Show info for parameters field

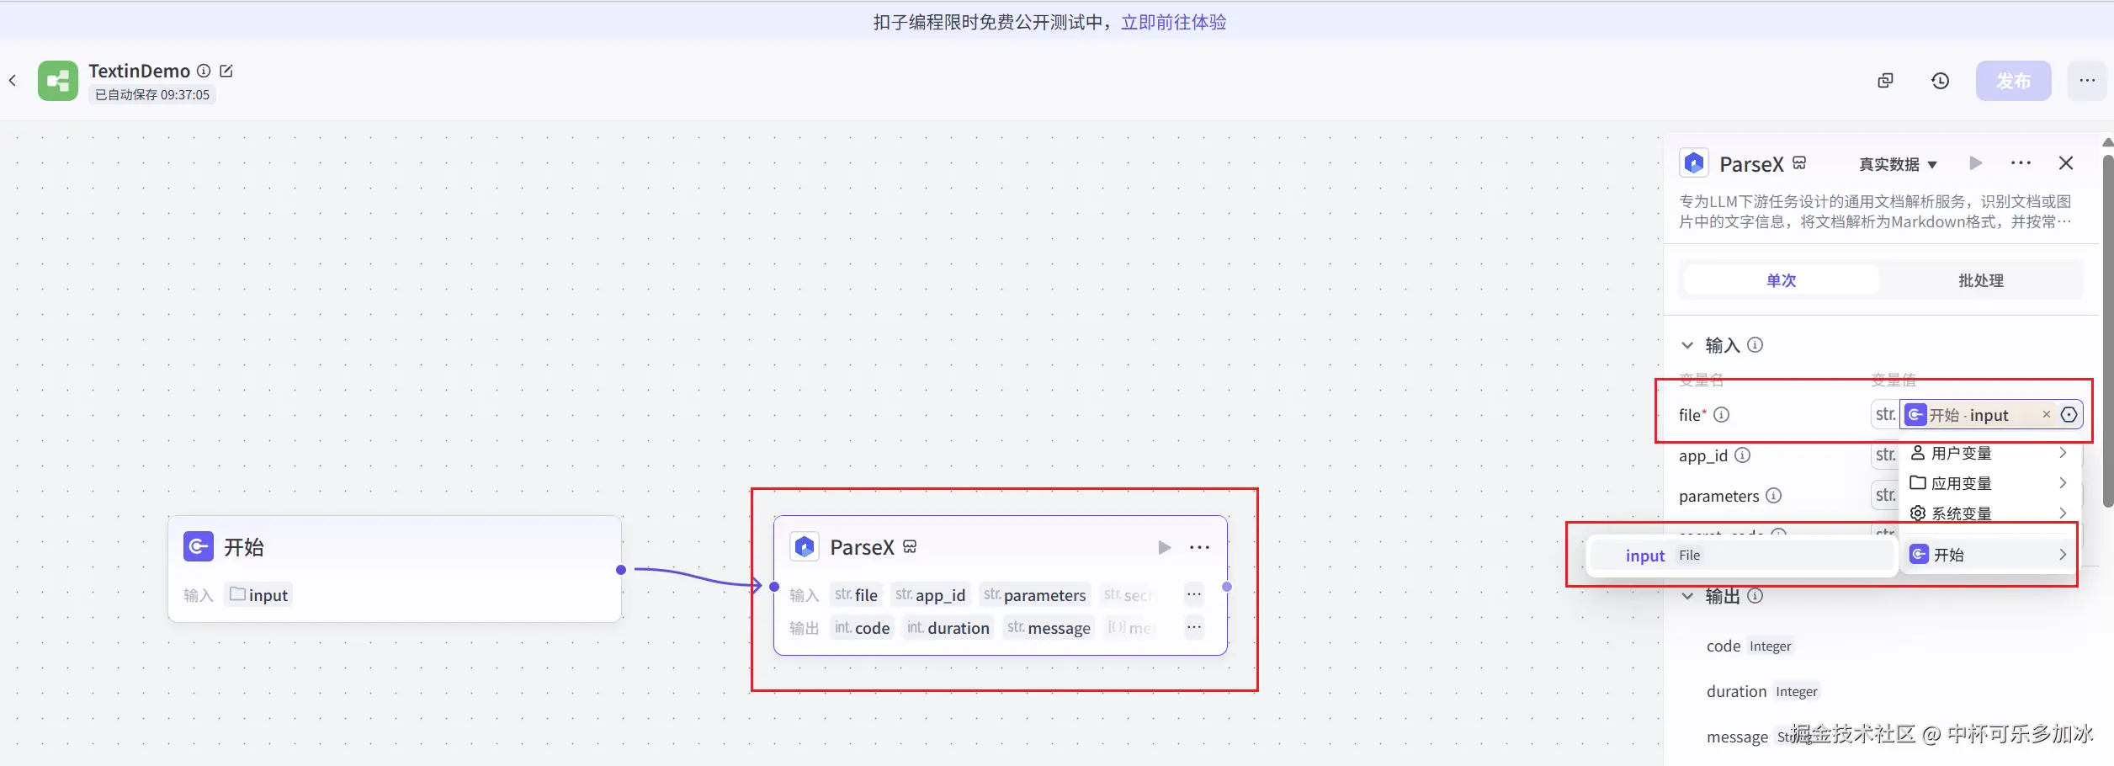pos(1774,495)
